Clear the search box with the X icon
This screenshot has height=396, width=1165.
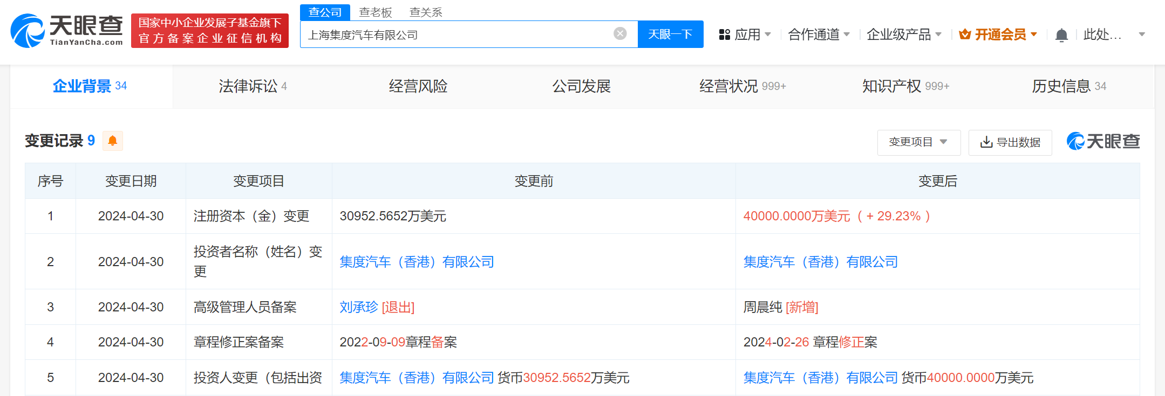(620, 34)
